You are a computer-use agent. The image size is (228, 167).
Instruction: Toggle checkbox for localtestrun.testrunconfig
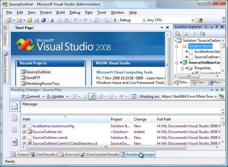pyautogui.click(x=24, y=126)
